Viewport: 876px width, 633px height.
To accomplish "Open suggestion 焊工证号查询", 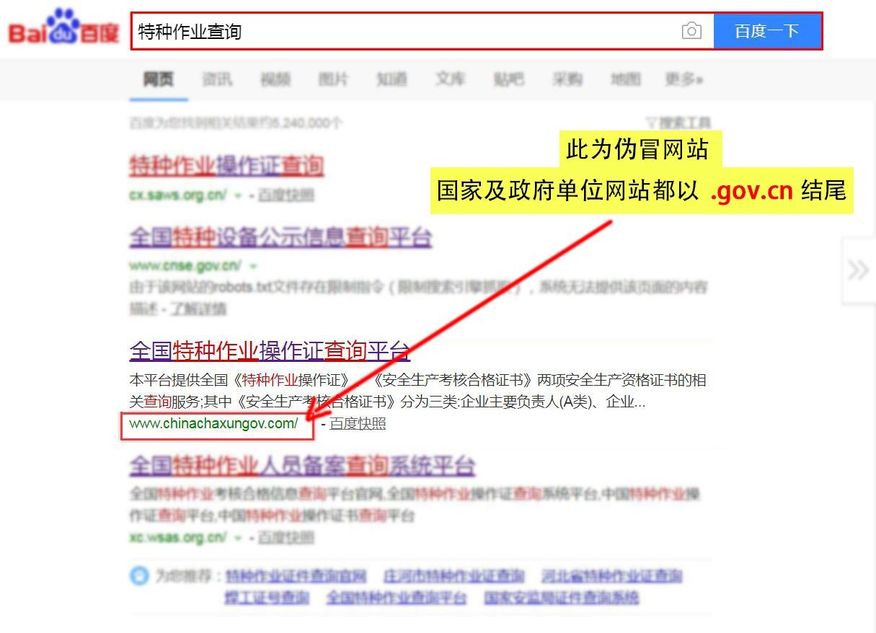I will (267, 598).
